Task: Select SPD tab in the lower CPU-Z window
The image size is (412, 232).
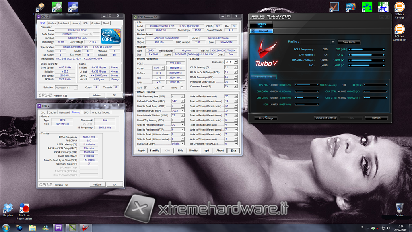Action: pos(86,112)
